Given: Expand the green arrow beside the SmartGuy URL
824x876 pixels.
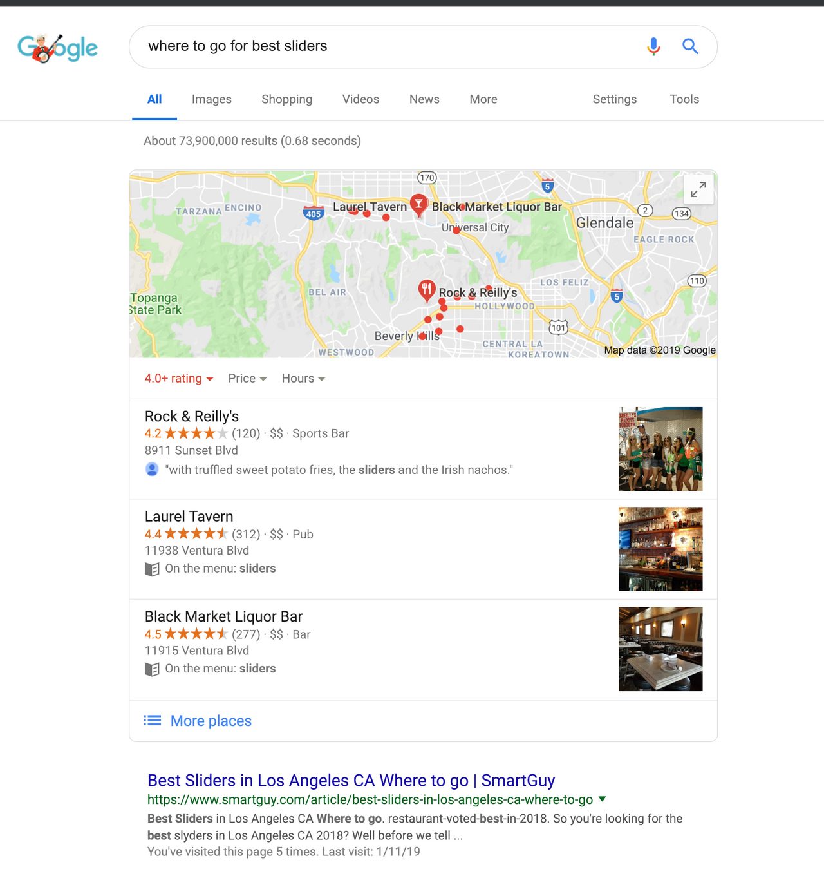Looking at the screenshot, I should tap(602, 799).
